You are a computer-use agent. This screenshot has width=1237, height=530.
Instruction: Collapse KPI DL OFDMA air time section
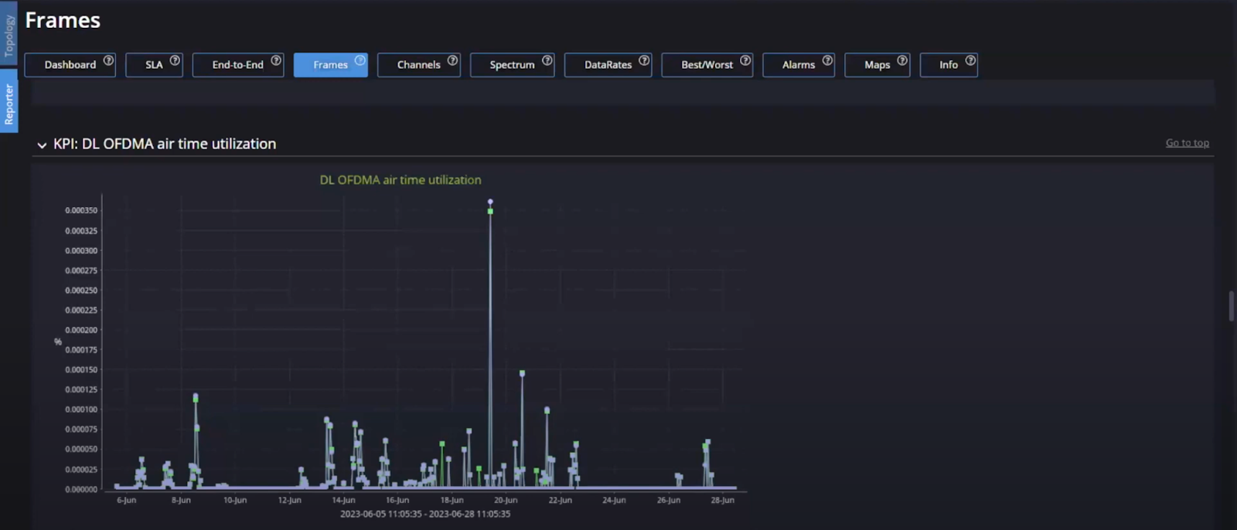42,144
